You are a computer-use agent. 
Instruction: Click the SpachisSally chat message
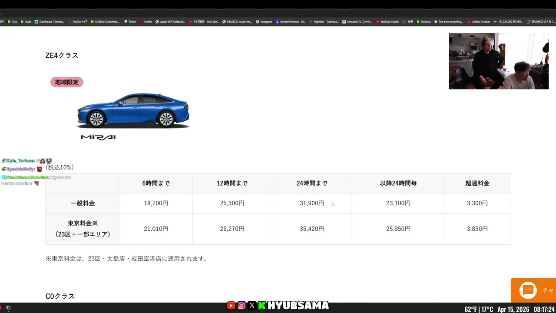point(22,169)
